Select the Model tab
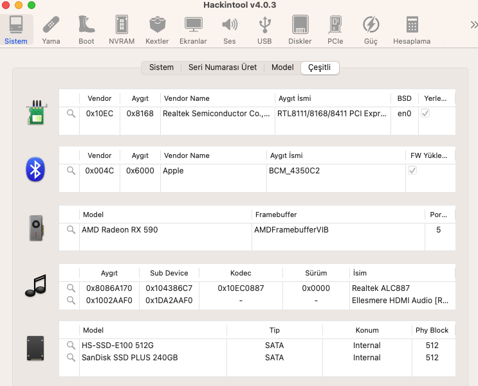 (x=282, y=67)
